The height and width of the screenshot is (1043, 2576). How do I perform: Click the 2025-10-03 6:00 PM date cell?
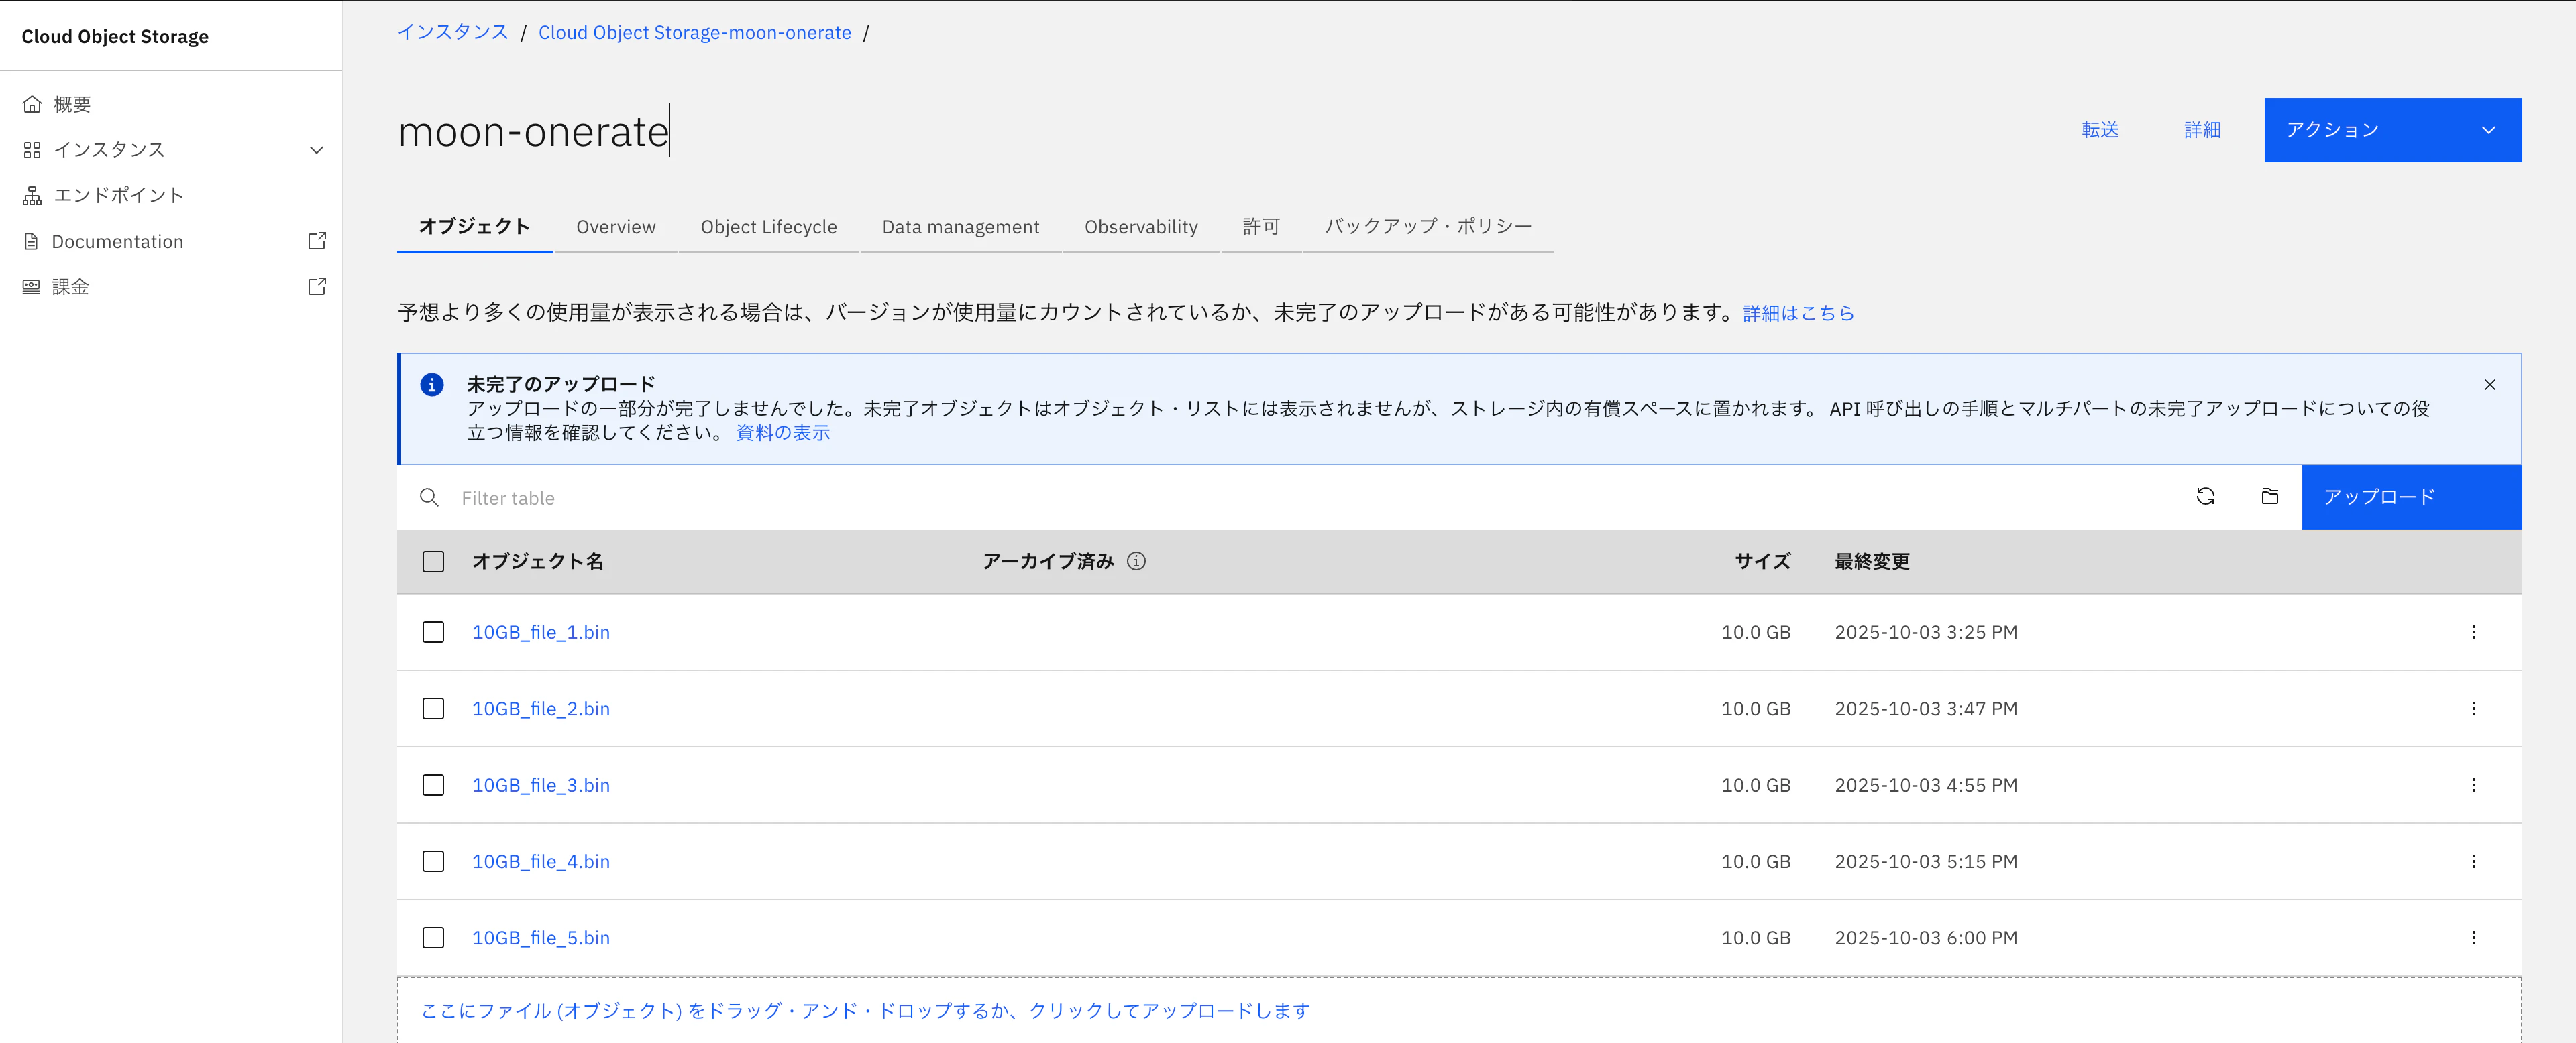[1926, 938]
